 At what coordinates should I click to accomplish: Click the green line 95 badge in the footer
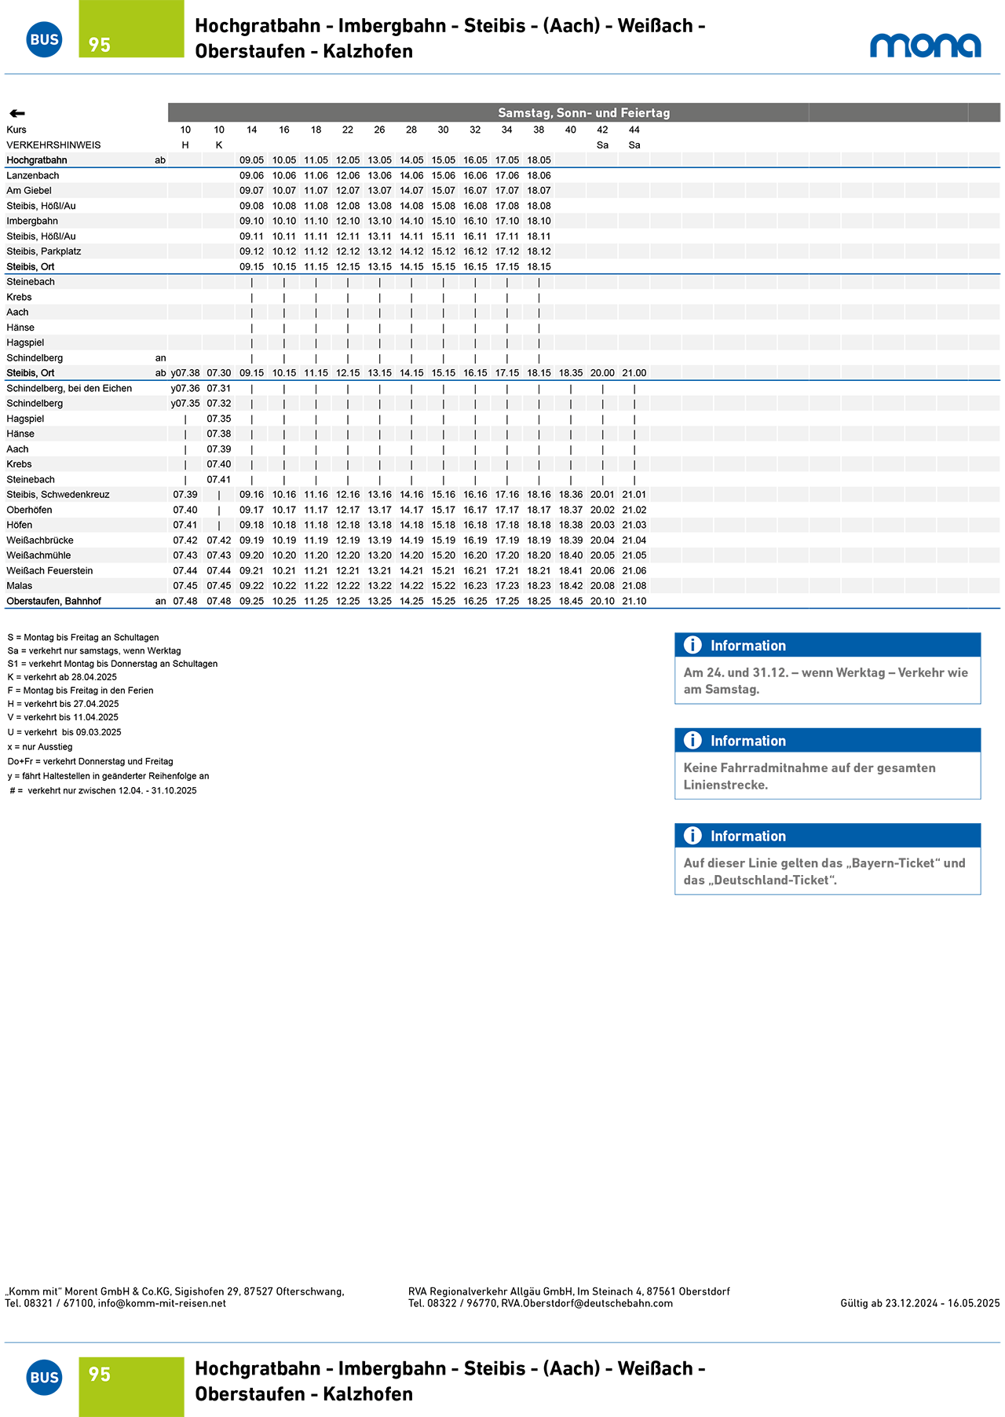click(x=131, y=1387)
